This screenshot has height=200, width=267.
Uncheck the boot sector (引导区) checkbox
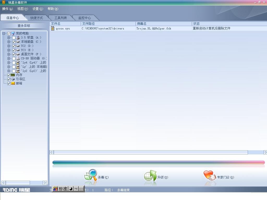(9, 79)
